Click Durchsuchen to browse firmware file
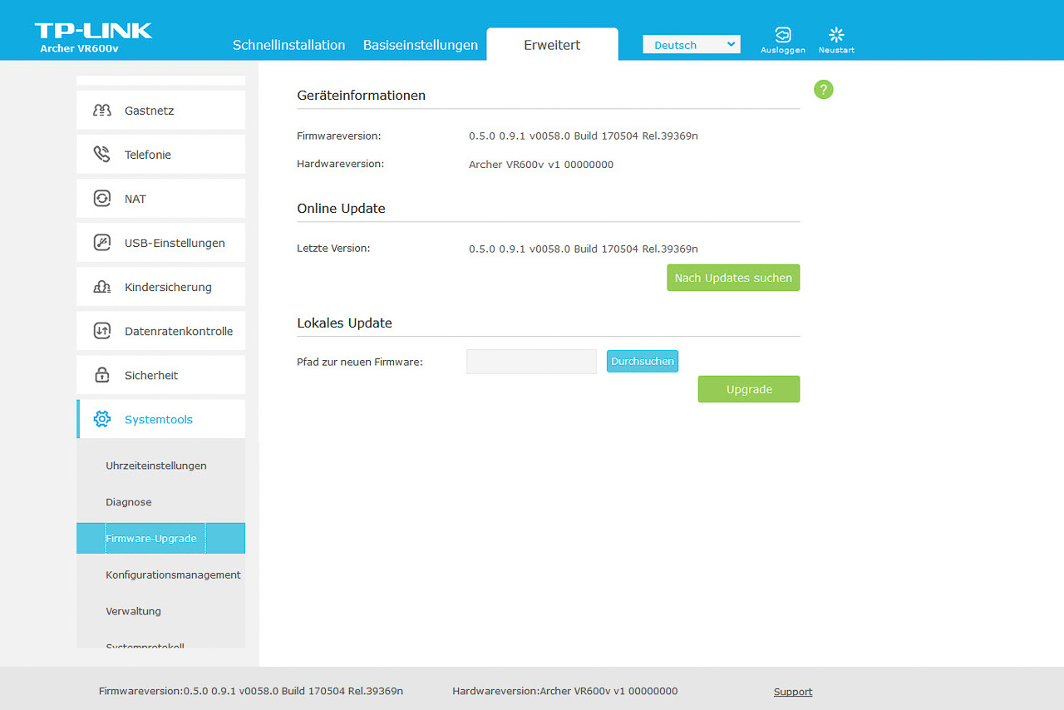This screenshot has height=710, width=1064. 642,362
